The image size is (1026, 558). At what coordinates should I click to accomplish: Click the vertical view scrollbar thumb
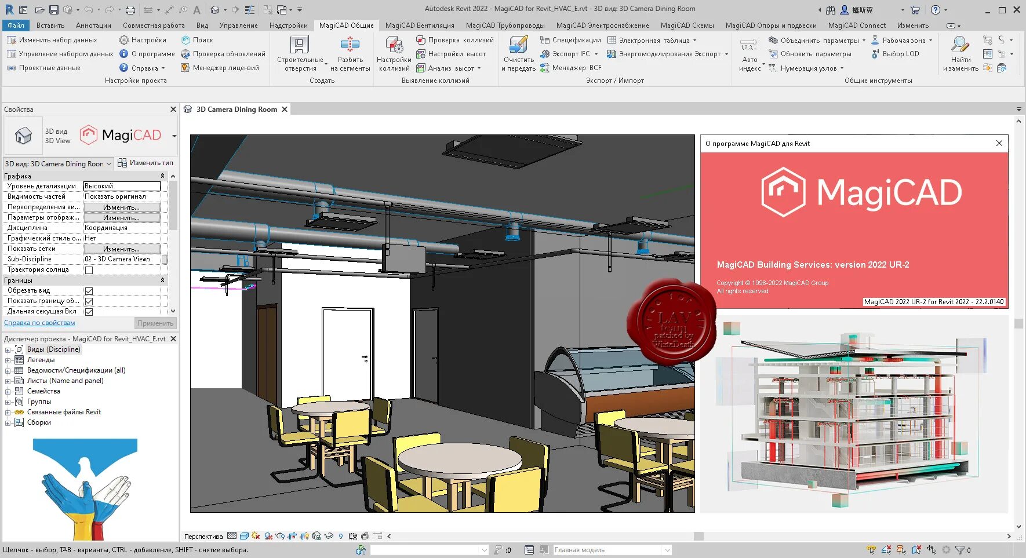1018,324
